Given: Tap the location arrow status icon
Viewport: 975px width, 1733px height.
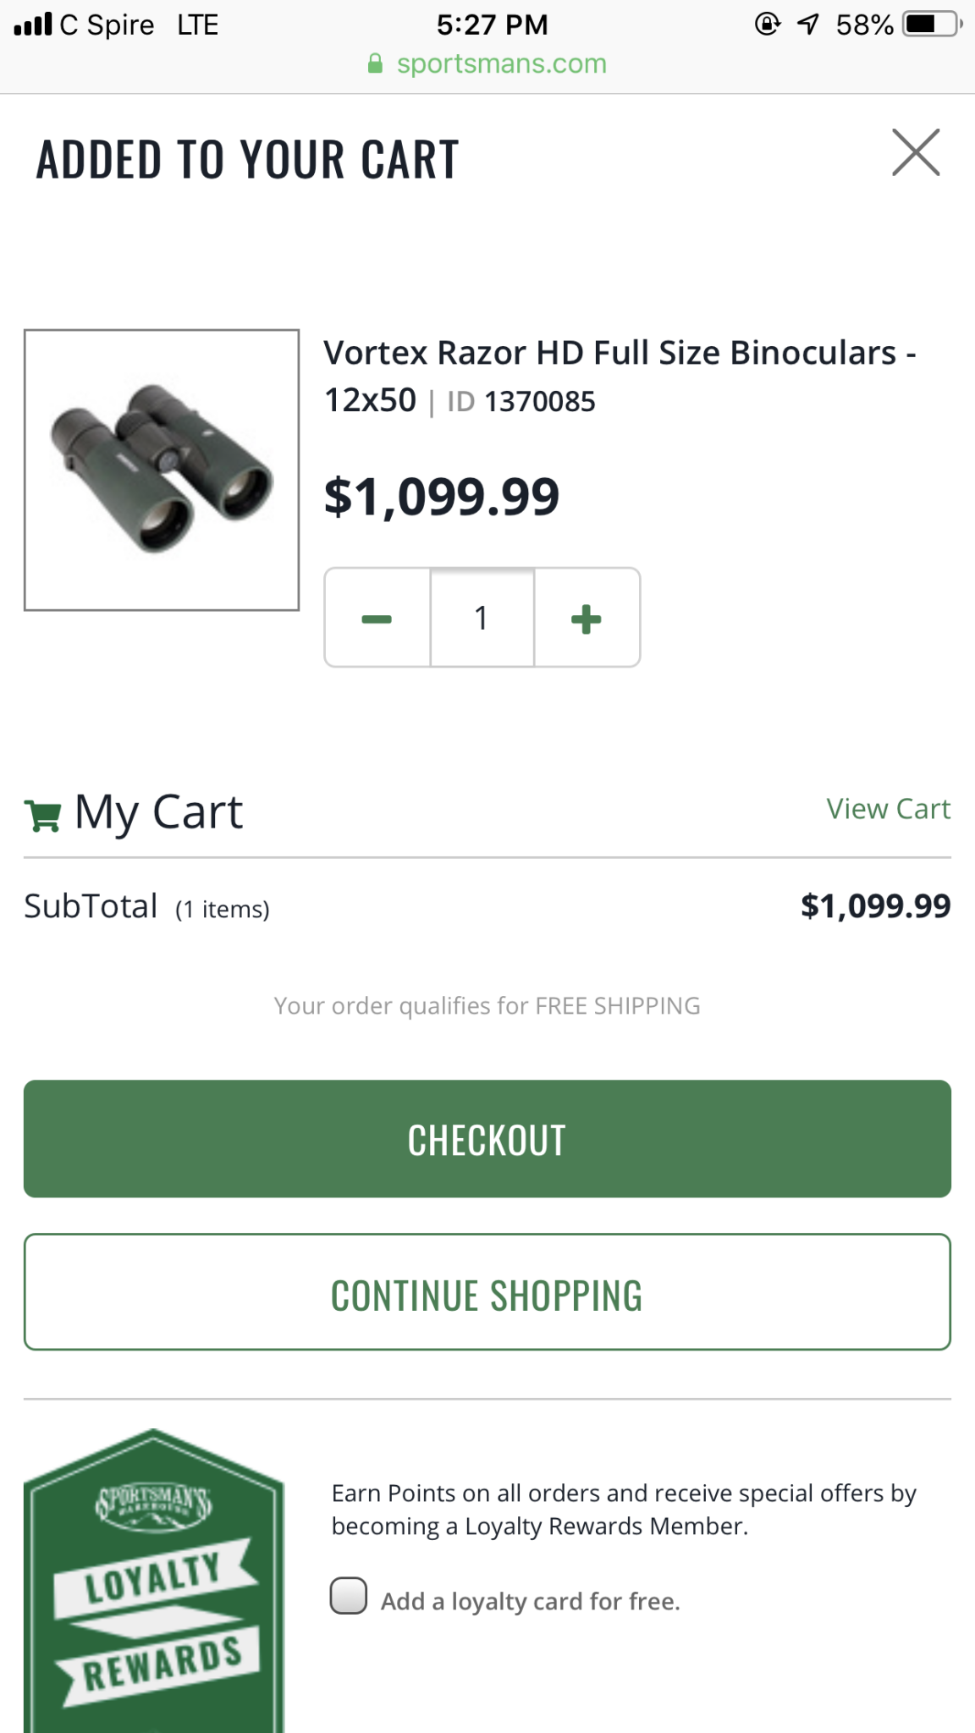Looking at the screenshot, I should (x=808, y=24).
